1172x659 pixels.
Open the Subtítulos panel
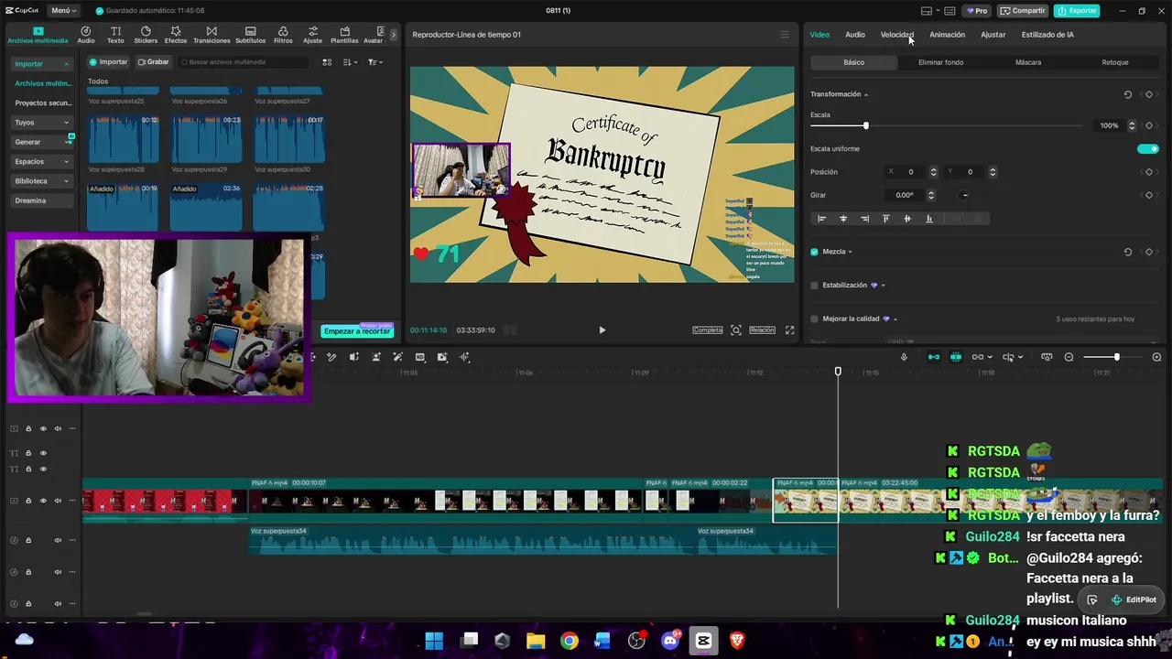[250, 35]
